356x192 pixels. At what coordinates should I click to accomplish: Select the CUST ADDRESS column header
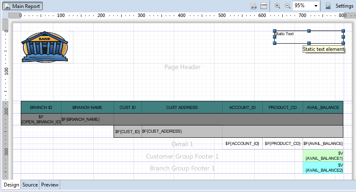182,107
